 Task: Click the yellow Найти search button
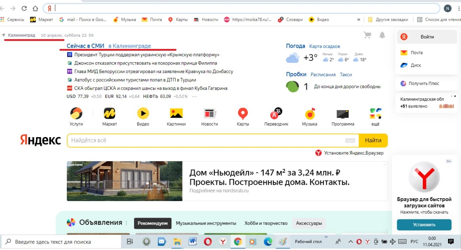373,141
